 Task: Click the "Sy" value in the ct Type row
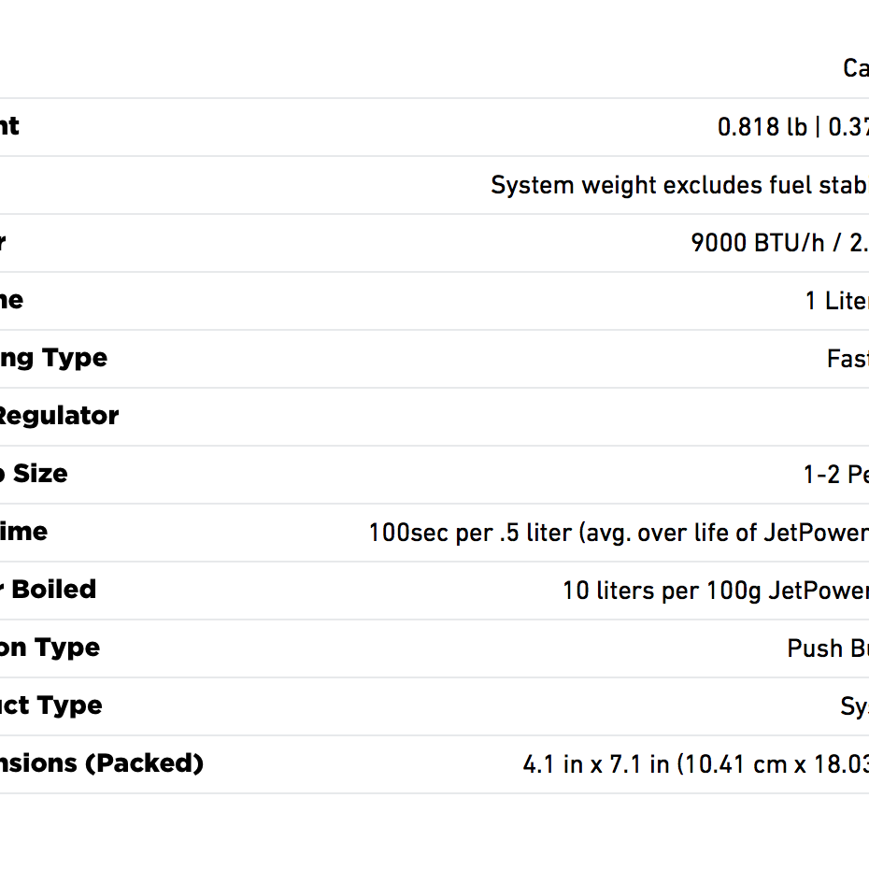coord(854,706)
